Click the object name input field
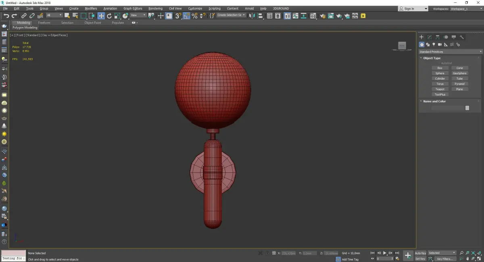Image resolution: width=484 pixels, height=262 pixels. (x=448, y=108)
